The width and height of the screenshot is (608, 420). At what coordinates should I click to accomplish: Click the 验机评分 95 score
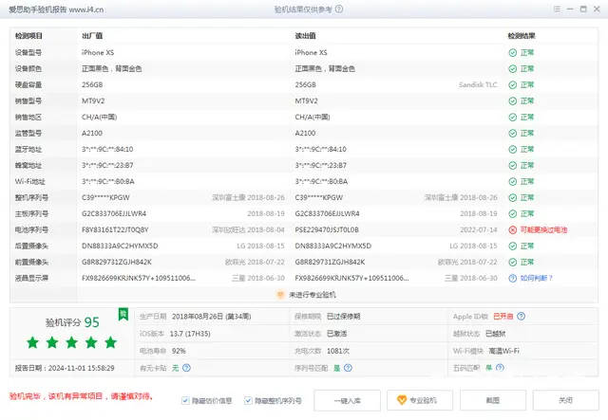click(x=72, y=322)
